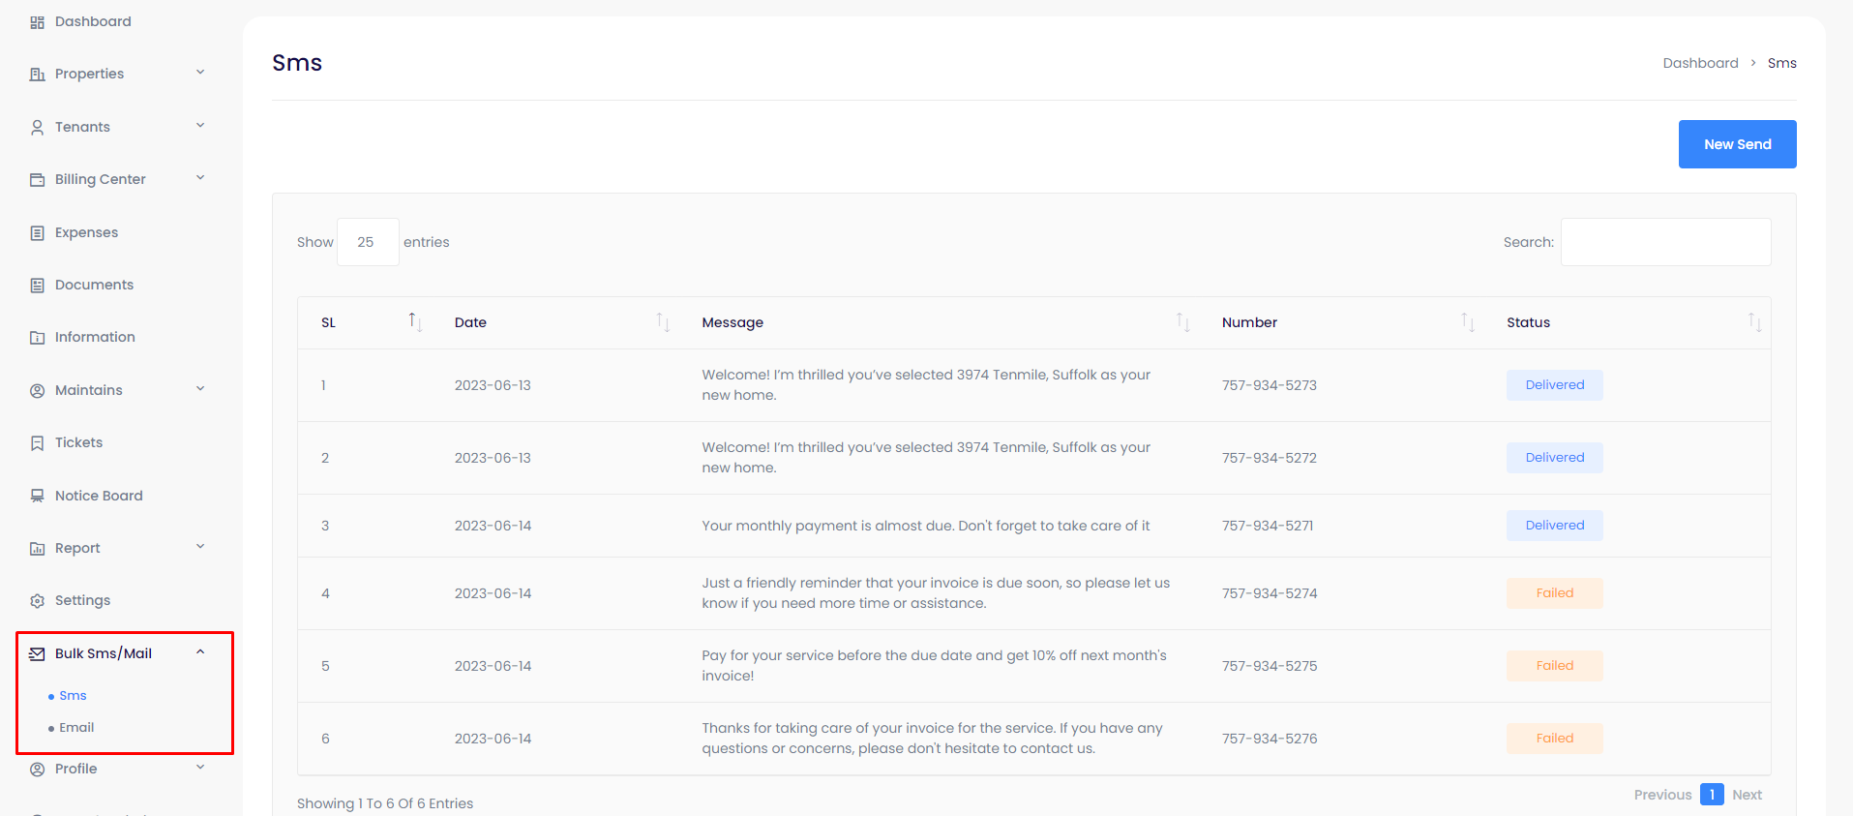Collapse the Bulk Sms/Mail section chevron
The height and width of the screenshot is (816, 1853).
coord(200,652)
